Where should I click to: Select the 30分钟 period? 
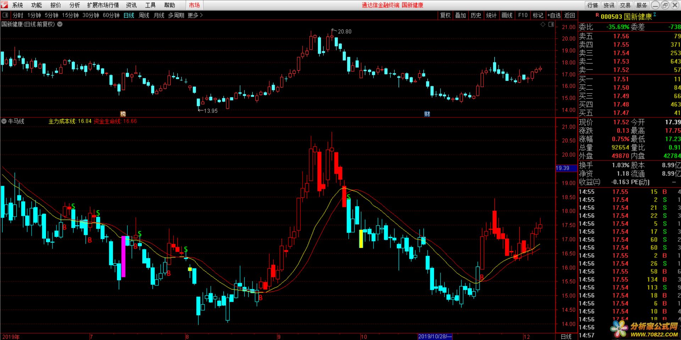tap(91, 15)
